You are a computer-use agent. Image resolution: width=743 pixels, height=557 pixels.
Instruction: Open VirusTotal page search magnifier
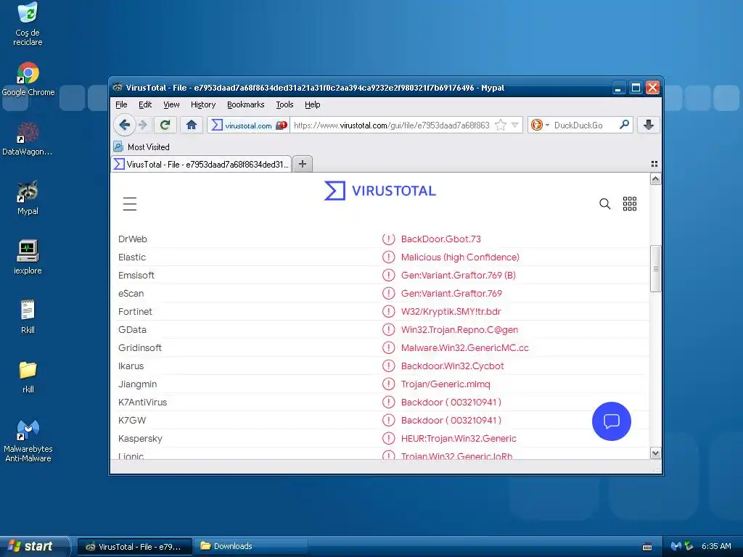point(604,204)
